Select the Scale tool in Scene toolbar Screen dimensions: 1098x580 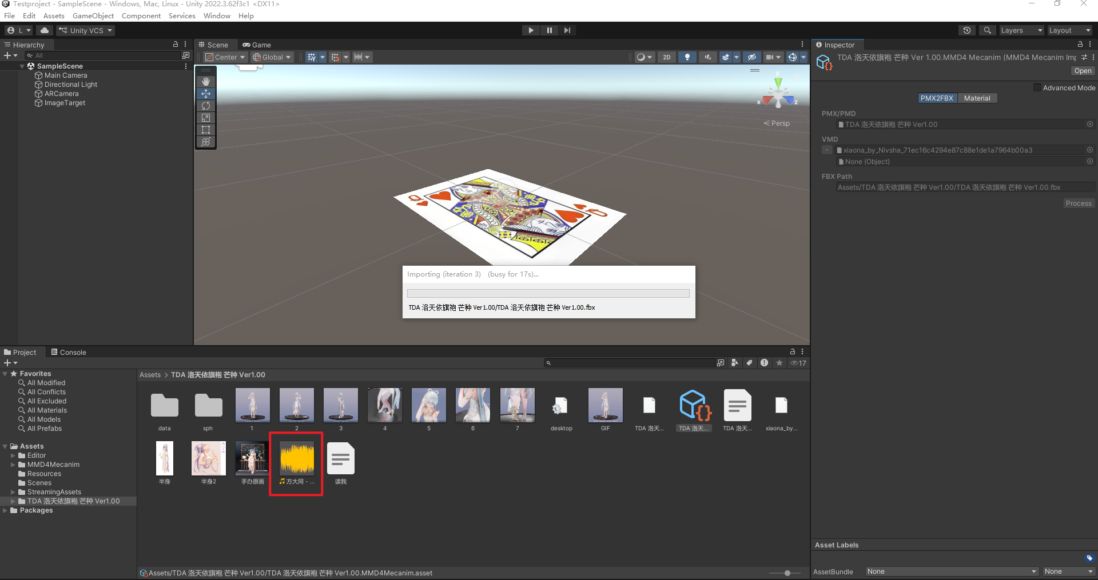(206, 118)
